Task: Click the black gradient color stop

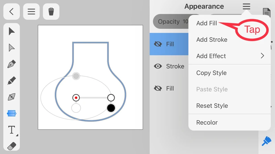Action: tap(111, 108)
